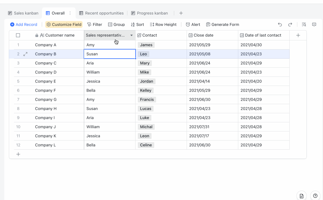Select William in Company J row

point(110,127)
